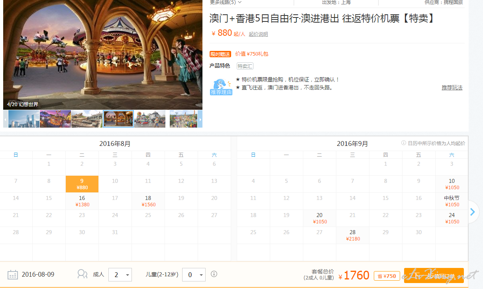Select August 18 priced ¥1560
This screenshot has width=483, height=289.
tap(148, 201)
